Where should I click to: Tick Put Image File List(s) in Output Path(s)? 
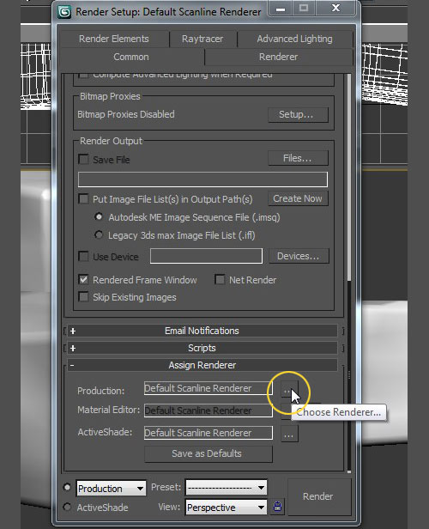pos(83,198)
